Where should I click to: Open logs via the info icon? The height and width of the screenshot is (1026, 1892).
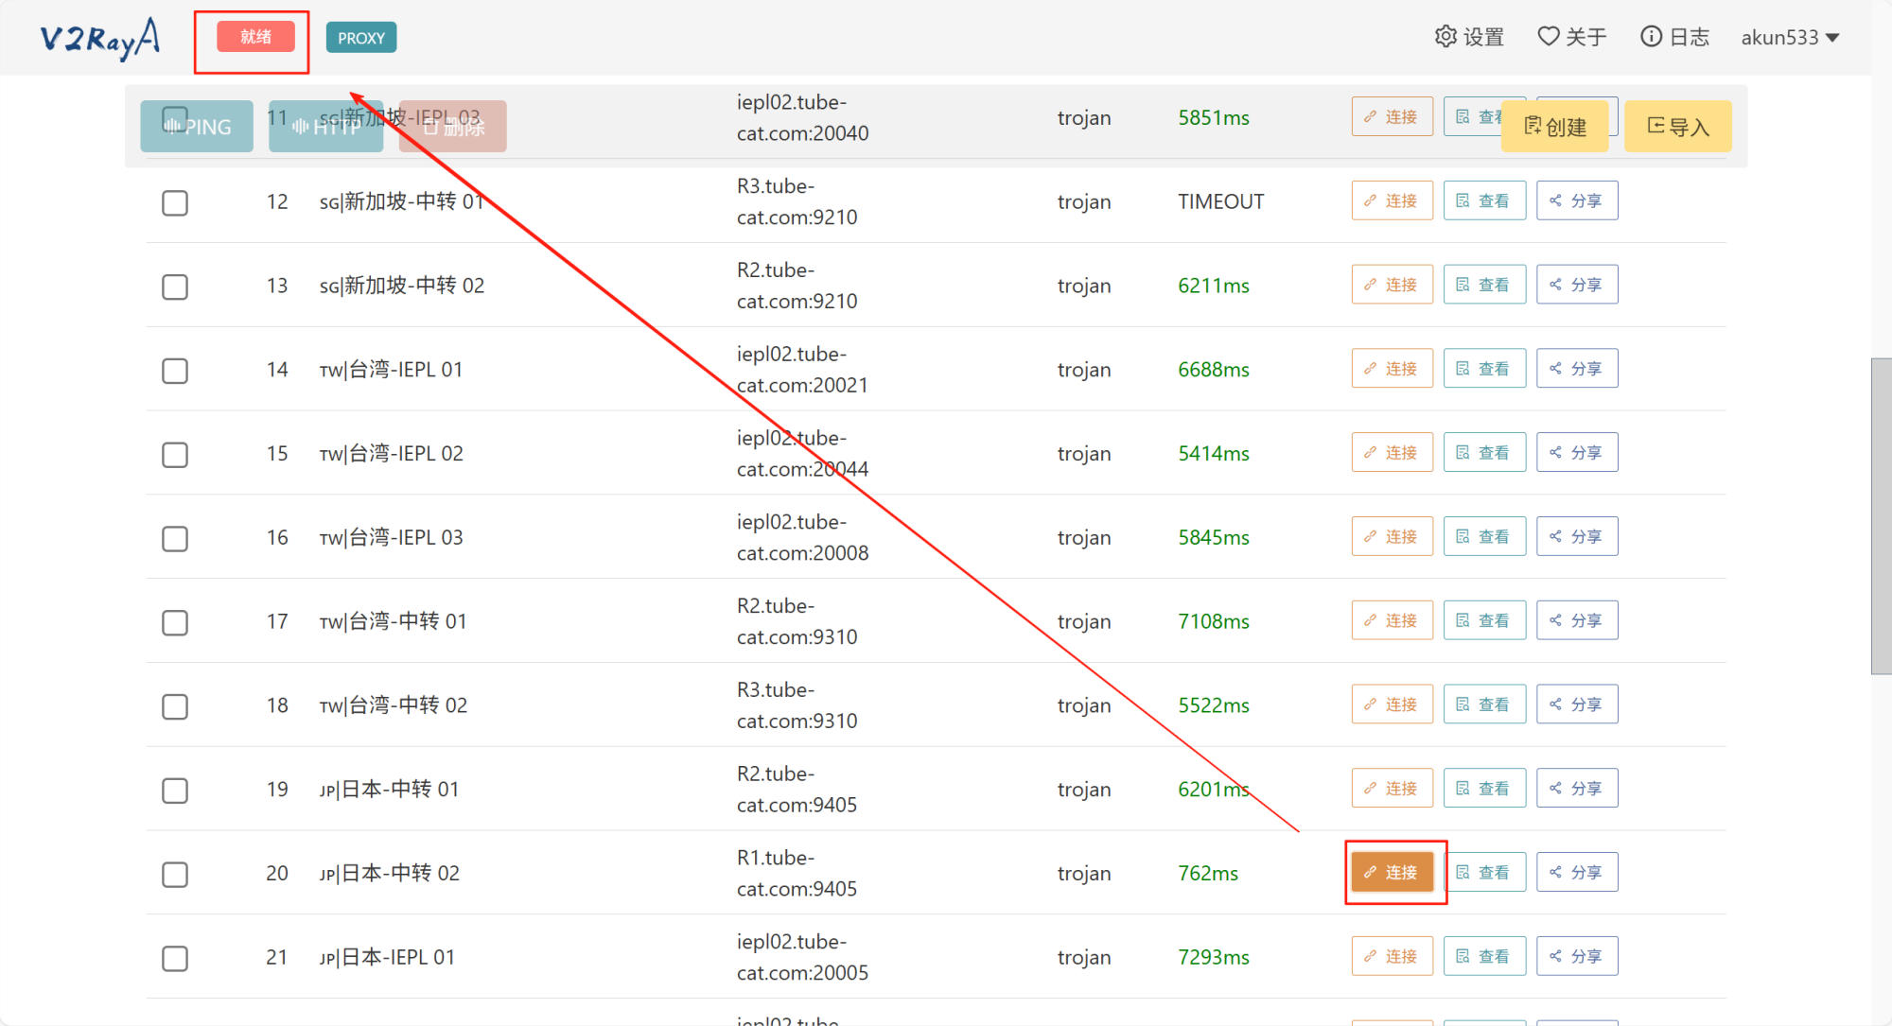(1651, 37)
